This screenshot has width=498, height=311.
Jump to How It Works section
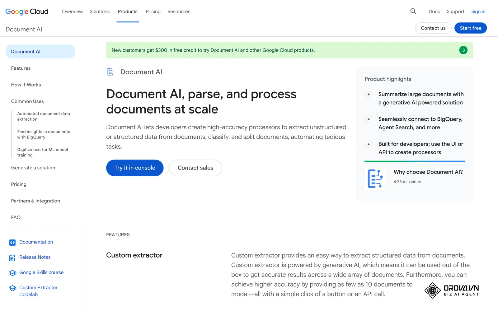[x=26, y=85]
